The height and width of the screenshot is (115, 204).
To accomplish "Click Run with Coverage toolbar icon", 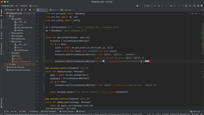I will point(163,6).
